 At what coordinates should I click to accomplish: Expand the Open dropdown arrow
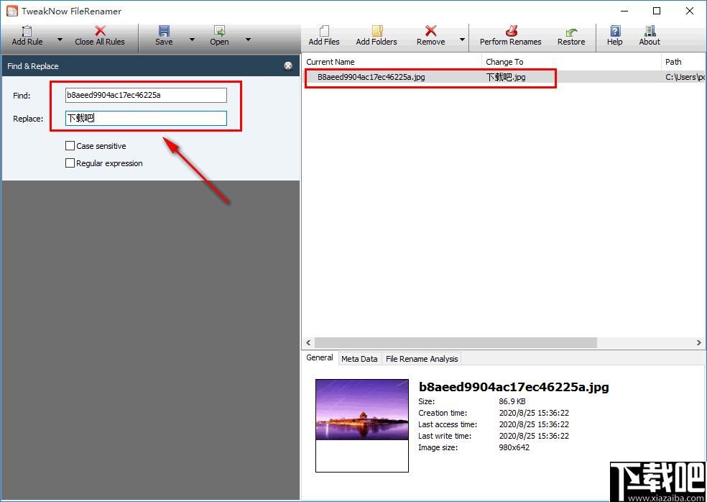pyautogui.click(x=248, y=40)
